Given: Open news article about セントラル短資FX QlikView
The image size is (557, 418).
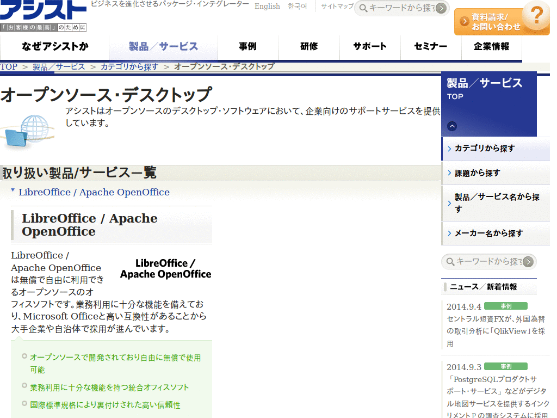Looking at the screenshot, I should pyautogui.click(x=496, y=331).
